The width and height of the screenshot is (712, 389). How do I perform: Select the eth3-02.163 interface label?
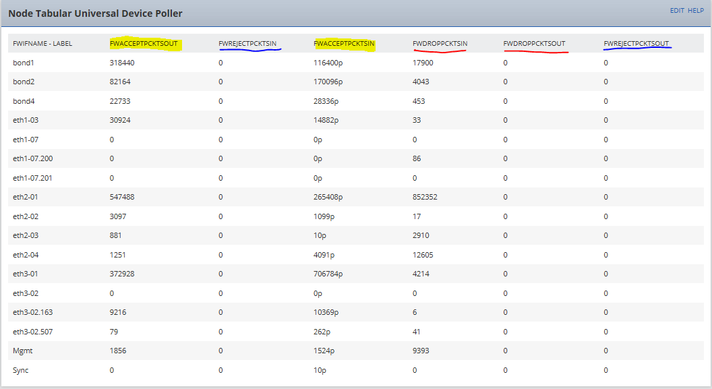32,312
